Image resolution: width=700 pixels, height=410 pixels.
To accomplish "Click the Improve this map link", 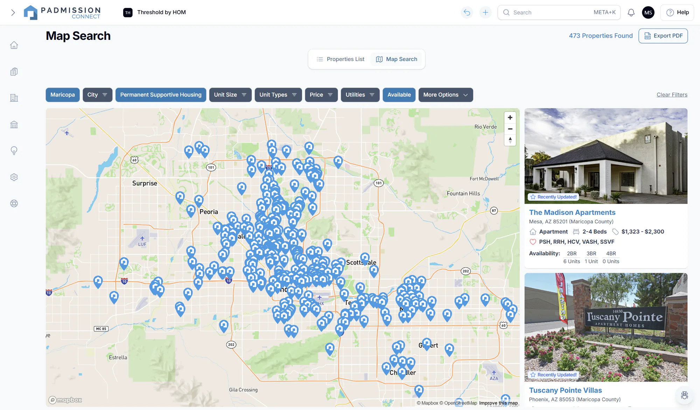I will coord(498,403).
